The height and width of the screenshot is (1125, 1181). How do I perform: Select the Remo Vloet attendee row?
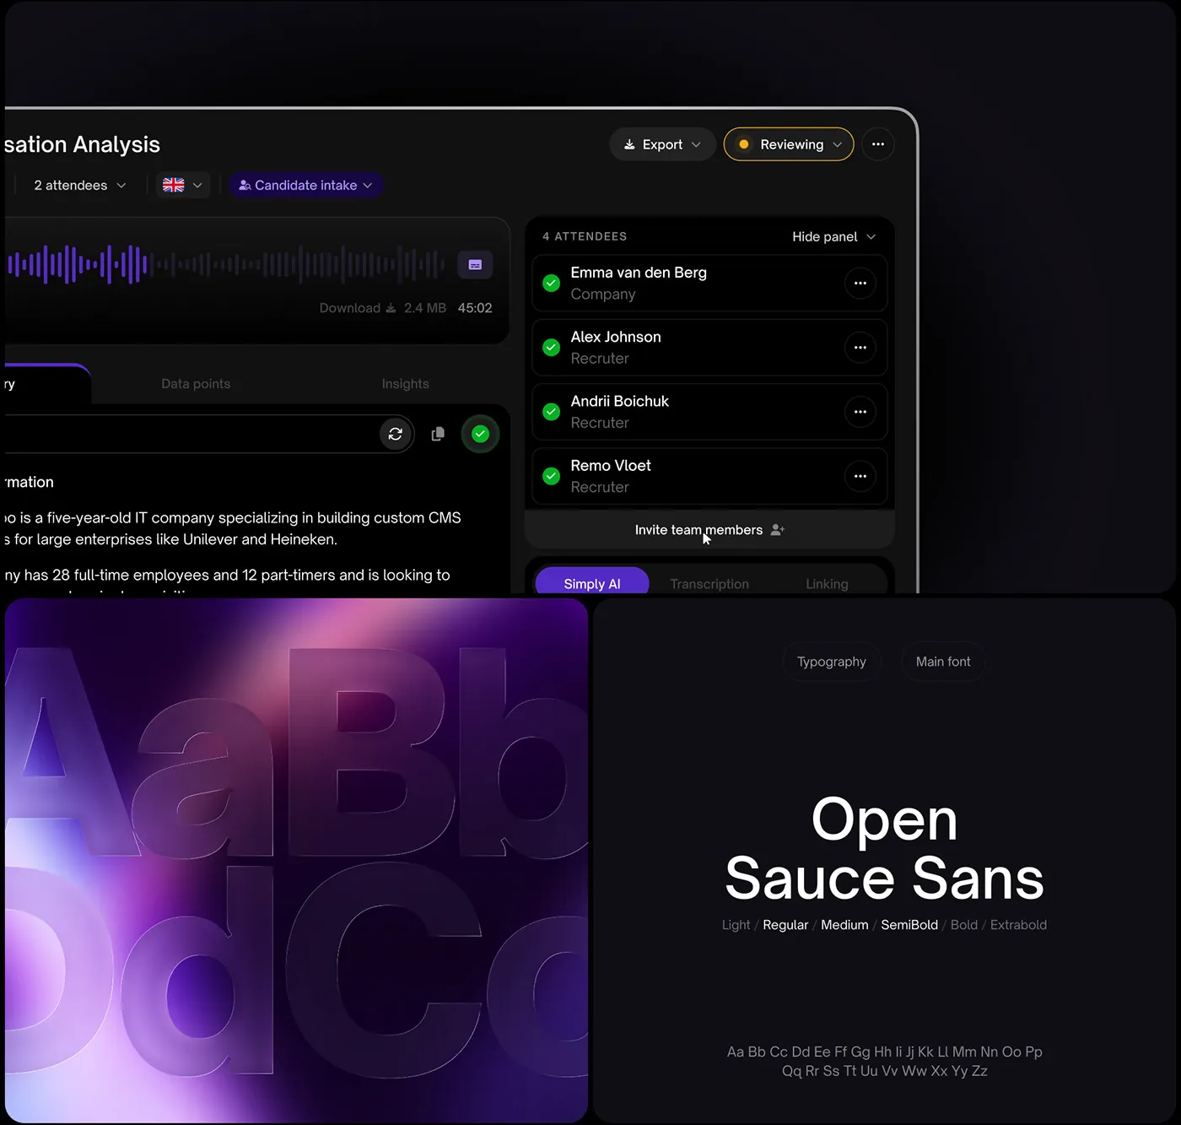coord(709,476)
